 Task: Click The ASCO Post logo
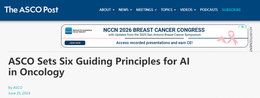coord(31,10)
